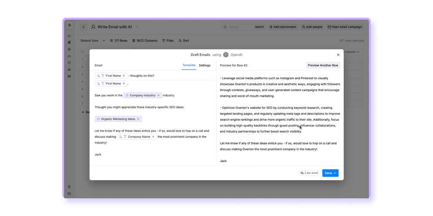
Task: Click Preview Another Row button
Action: pyautogui.click(x=323, y=65)
